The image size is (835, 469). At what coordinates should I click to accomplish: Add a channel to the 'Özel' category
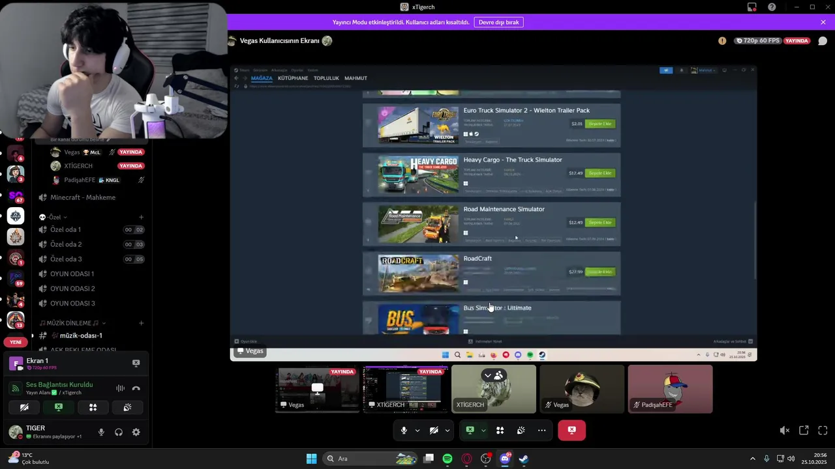pos(142,217)
